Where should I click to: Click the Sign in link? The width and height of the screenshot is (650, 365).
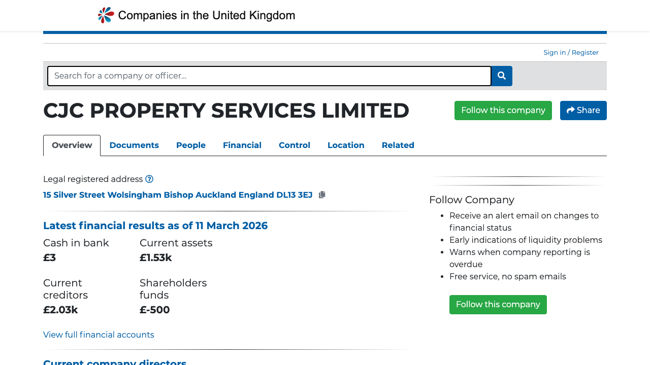554,52
